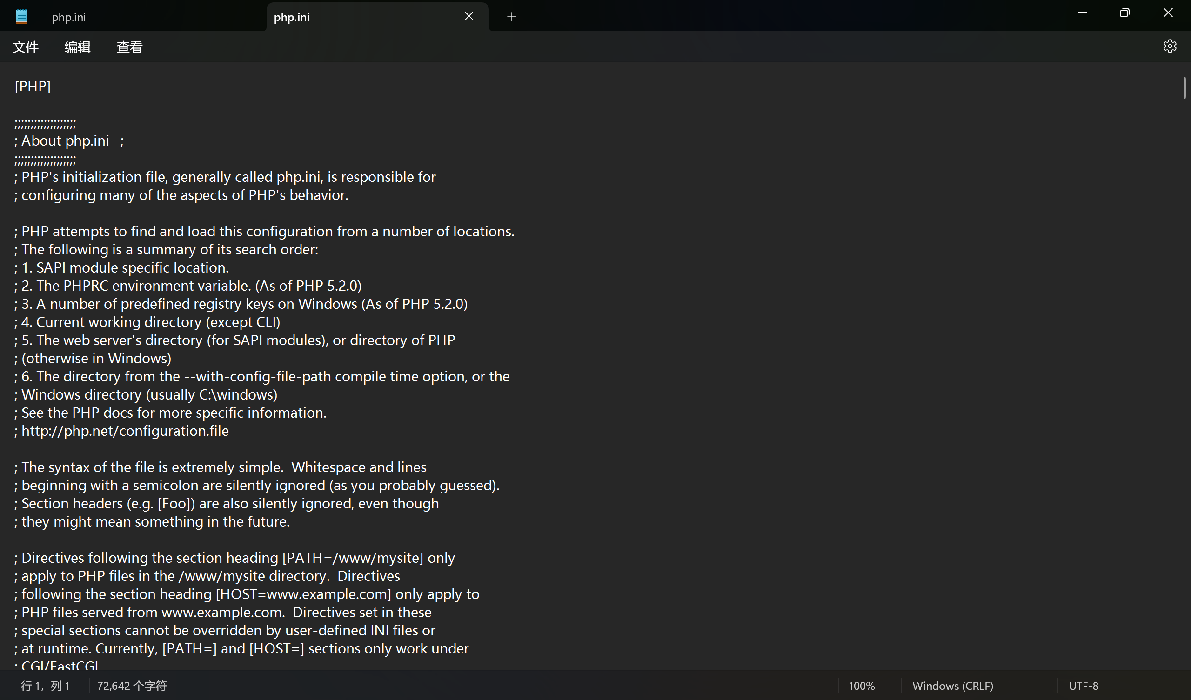Click line '; 5. The web server's directory'
The image size is (1191, 700).
(x=235, y=340)
